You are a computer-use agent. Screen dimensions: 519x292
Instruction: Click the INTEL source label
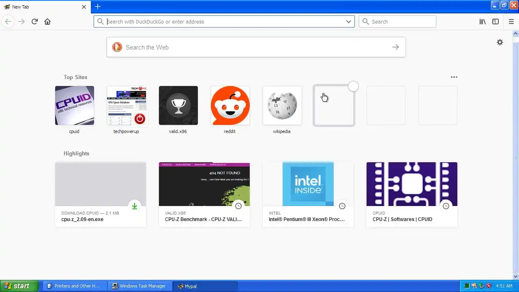click(275, 213)
